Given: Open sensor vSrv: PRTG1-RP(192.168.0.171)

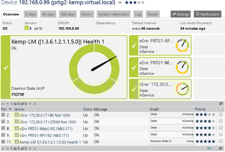Looking at the screenshot, I should (44, 136).
